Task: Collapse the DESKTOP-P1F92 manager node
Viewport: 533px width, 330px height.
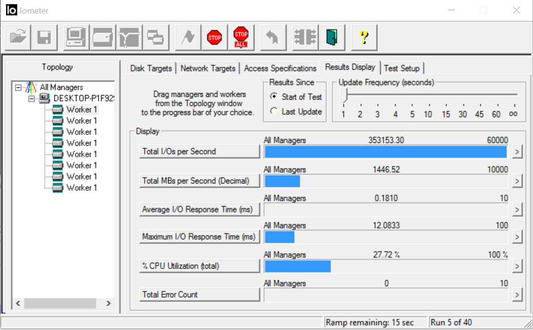Action: click(x=32, y=98)
